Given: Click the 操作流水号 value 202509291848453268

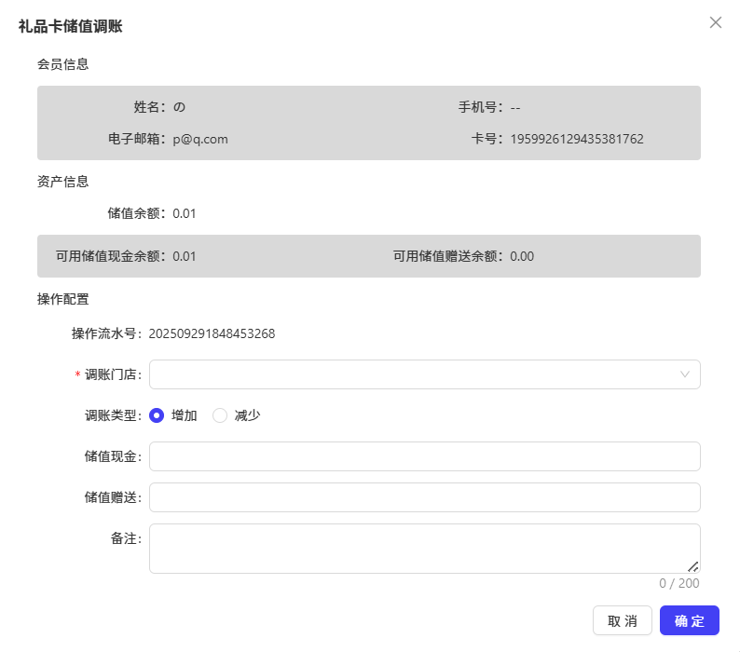Looking at the screenshot, I should pos(212,334).
